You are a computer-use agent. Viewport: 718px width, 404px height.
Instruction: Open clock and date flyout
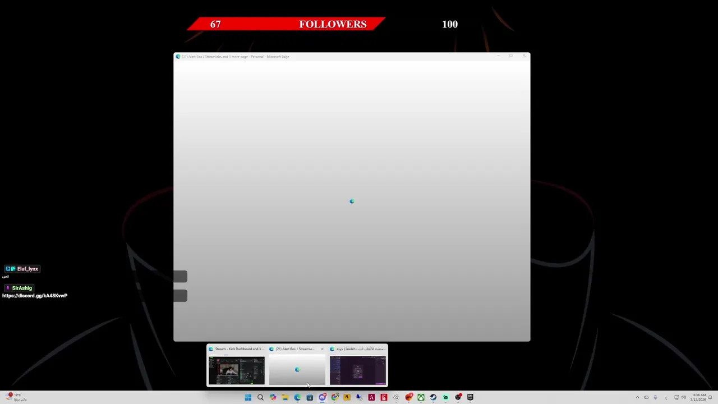point(698,397)
